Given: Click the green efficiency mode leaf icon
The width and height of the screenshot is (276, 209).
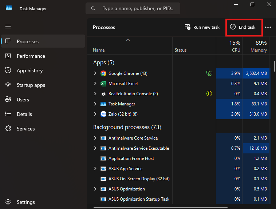Looking at the screenshot, I should tap(209, 73).
